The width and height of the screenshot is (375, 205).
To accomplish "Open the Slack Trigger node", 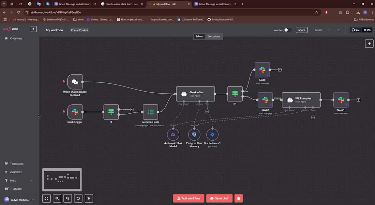I will point(75,112).
